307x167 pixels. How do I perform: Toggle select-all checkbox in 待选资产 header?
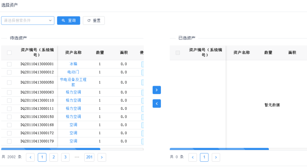tap(9, 52)
